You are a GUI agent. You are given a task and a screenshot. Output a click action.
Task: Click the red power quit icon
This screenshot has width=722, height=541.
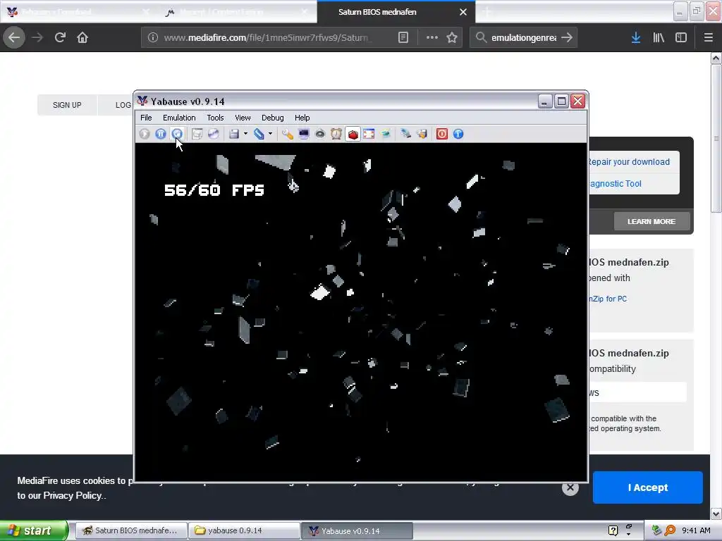click(441, 134)
